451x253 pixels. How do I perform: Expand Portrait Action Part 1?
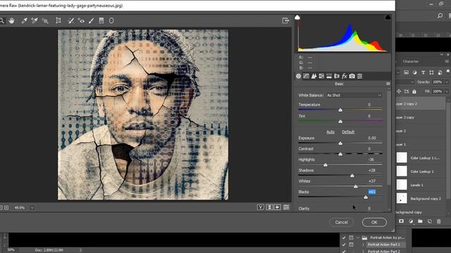[x=363, y=245]
